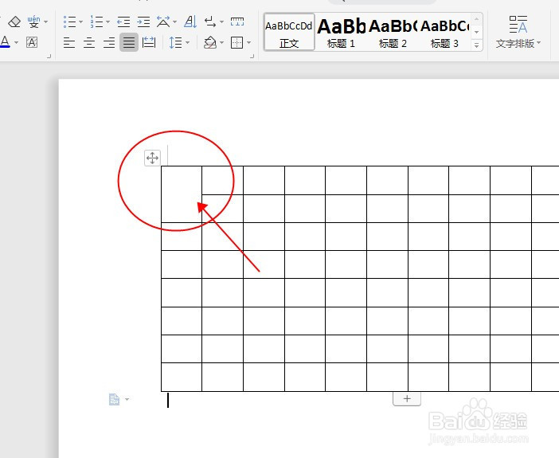Click the clear formatting eraser icon
The width and height of the screenshot is (559, 458).
point(14,22)
